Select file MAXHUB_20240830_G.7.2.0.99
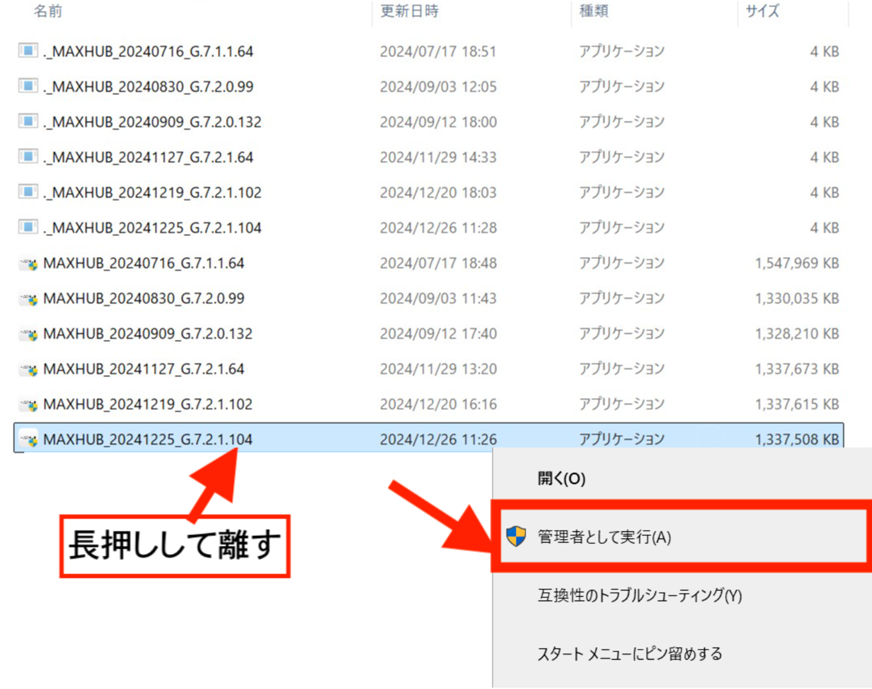 (x=144, y=299)
